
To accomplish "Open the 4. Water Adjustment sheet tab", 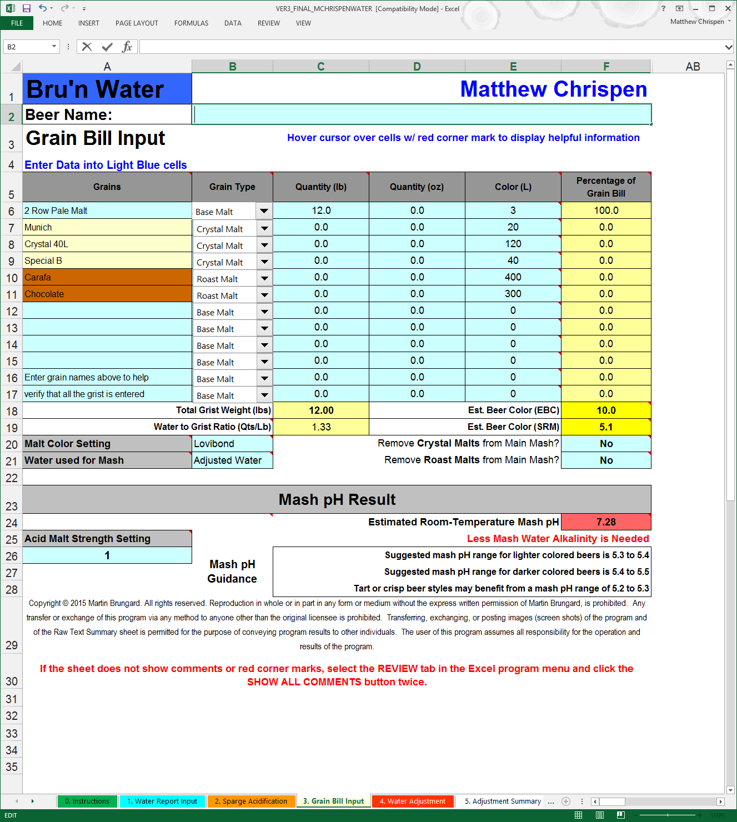I will coord(413,801).
